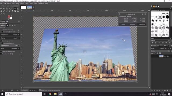The width and height of the screenshot is (172, 96).
Task: Select the Zoom magnifier tool
Action: 4,14
